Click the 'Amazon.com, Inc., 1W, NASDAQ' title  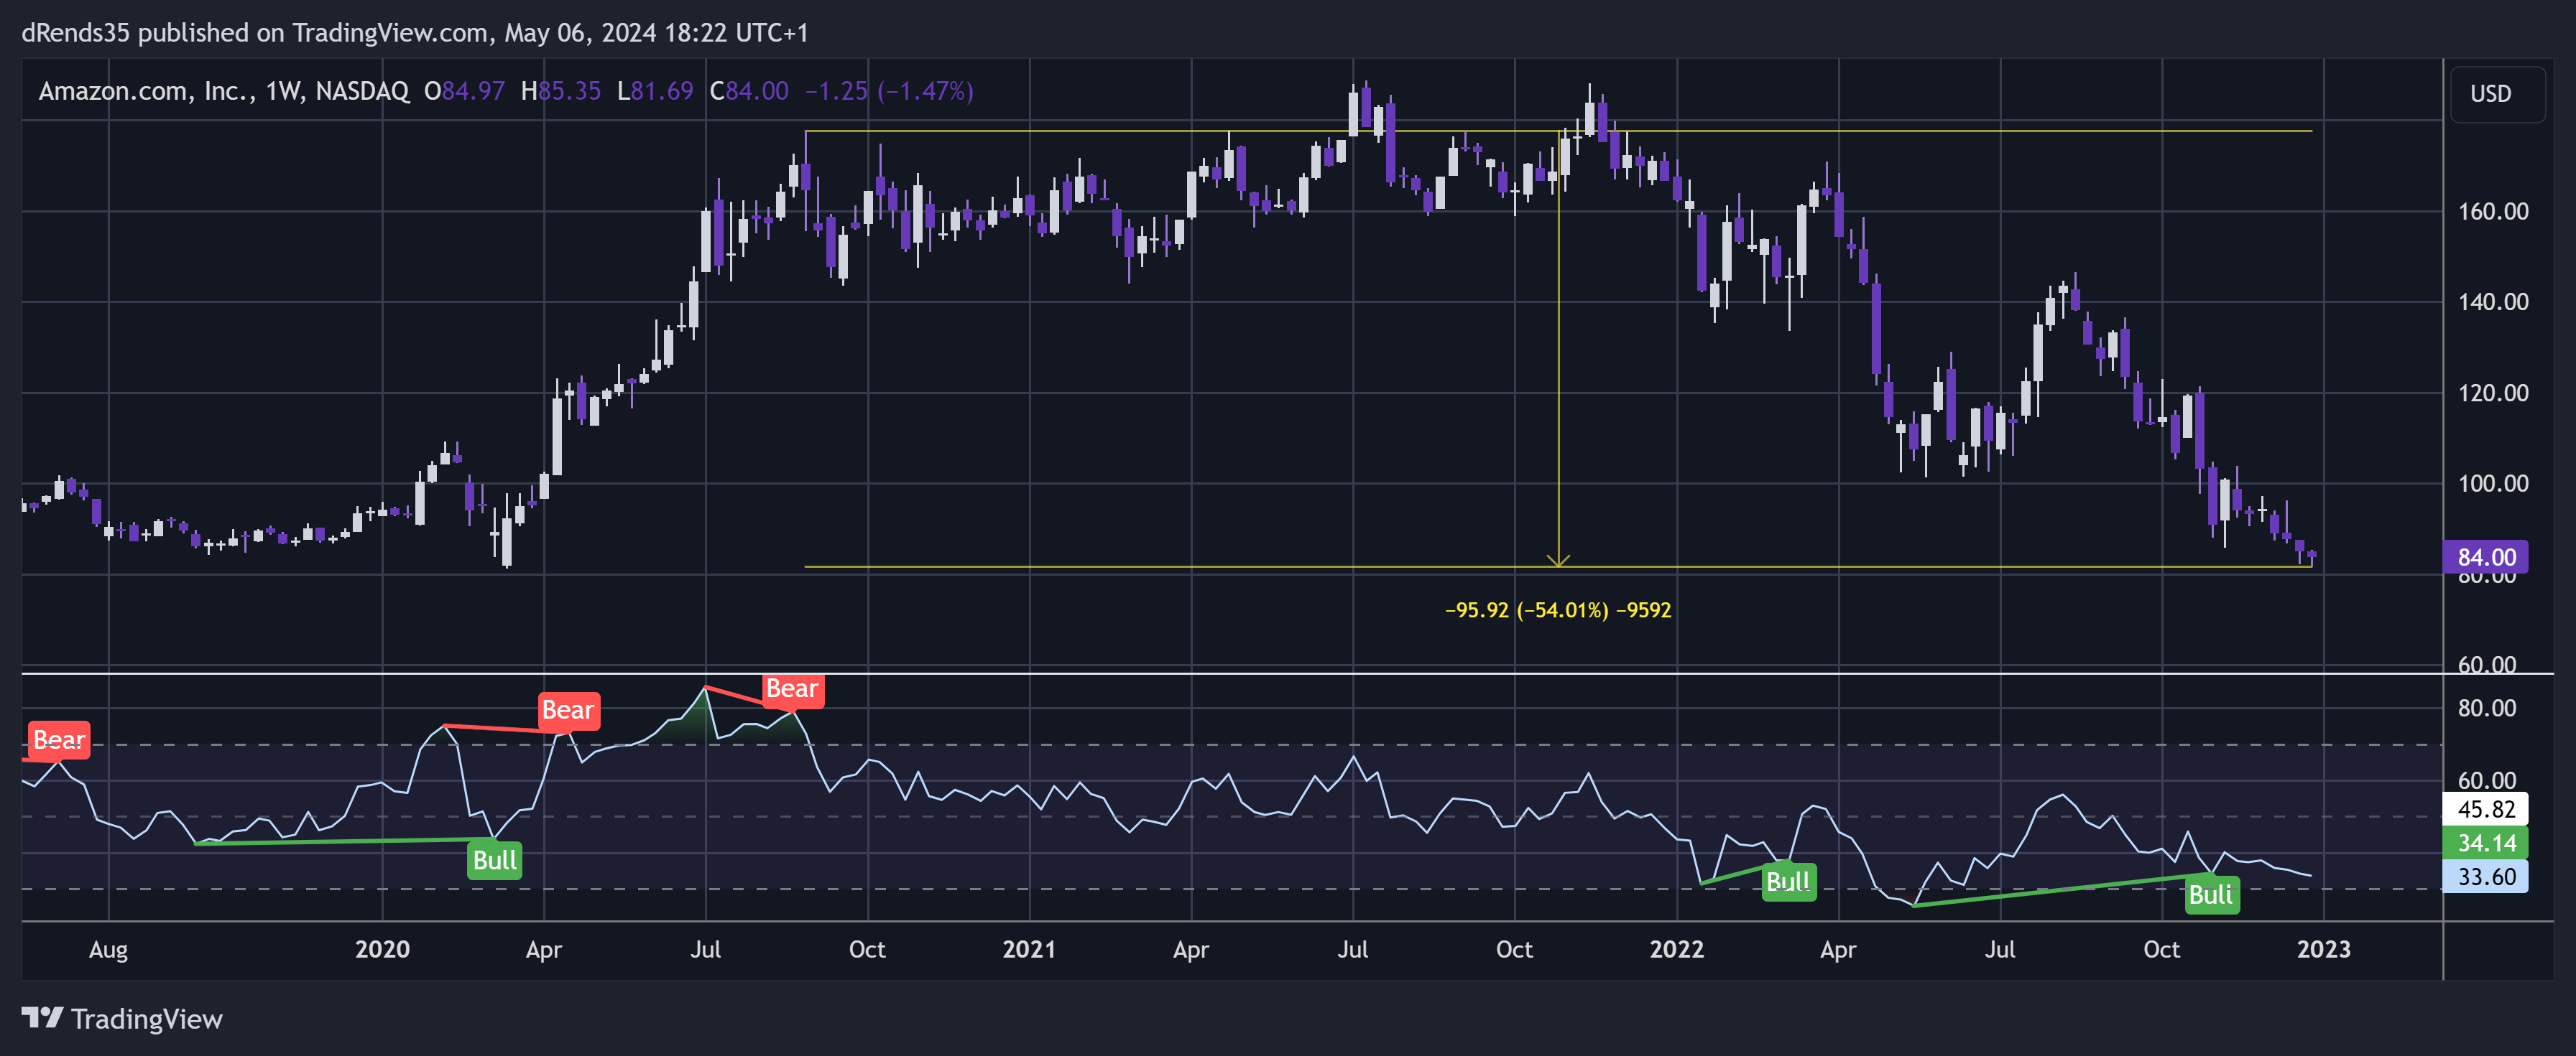pyautogui.click(x=223, y=91)
